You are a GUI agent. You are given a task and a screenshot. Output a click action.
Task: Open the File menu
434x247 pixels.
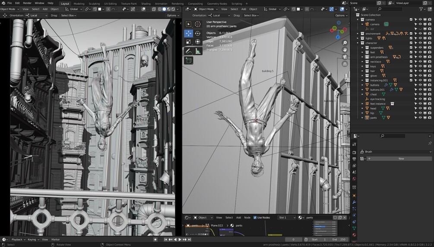point(10,3)
